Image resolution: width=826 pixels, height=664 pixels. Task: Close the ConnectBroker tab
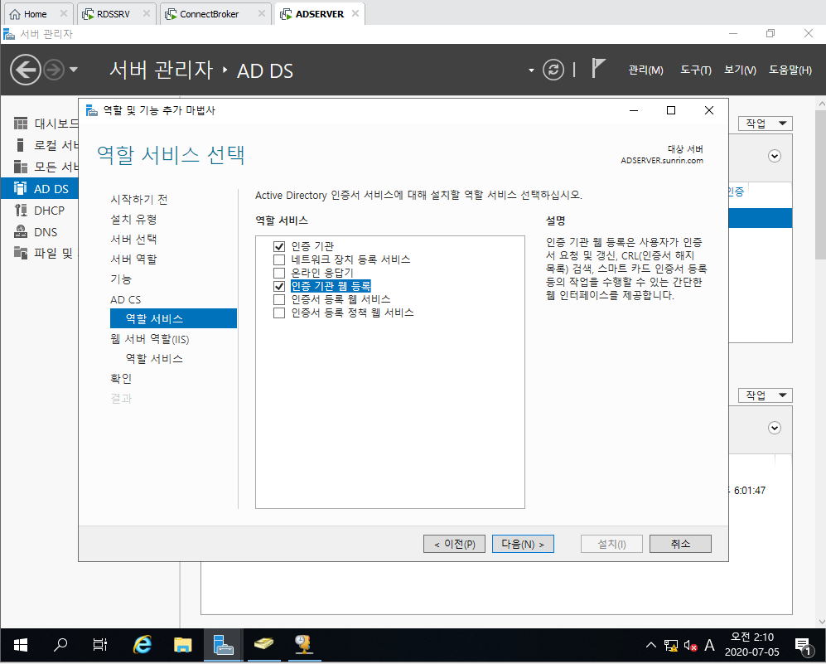261,14
